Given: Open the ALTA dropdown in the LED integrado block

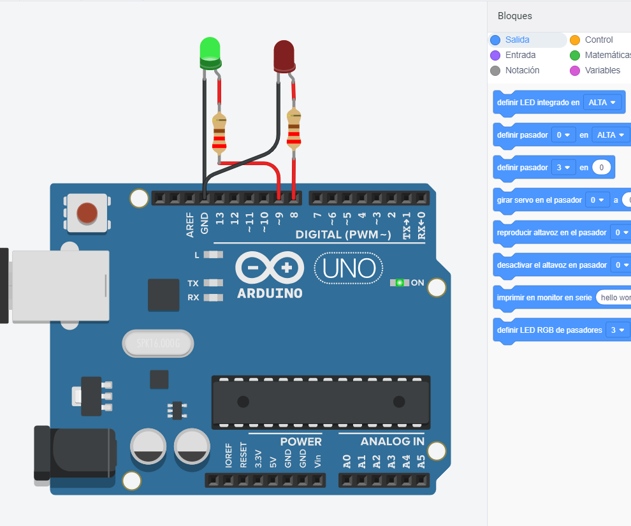Looking at the screenshot, I should 602,102.
